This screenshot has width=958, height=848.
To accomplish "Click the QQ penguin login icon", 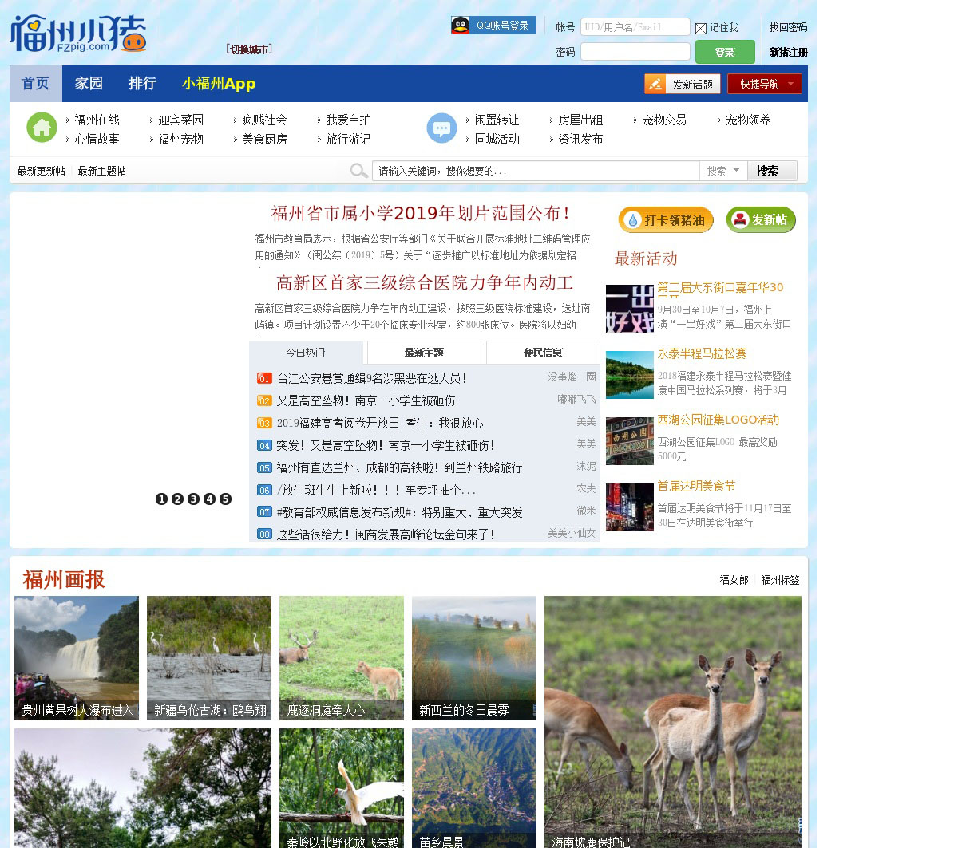I will [461, 26].
